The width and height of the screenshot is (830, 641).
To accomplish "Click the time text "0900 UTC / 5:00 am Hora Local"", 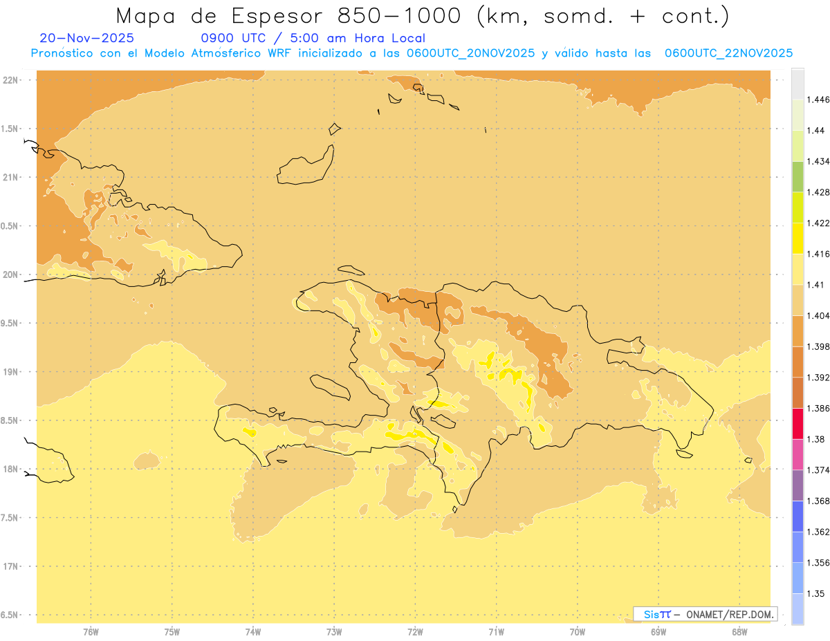I will click(x=313, y=39).
